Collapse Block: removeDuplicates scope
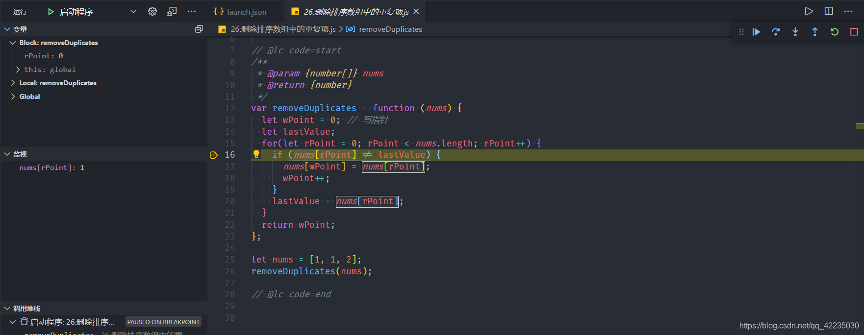The image size is (864, 335). coord(13,43)
